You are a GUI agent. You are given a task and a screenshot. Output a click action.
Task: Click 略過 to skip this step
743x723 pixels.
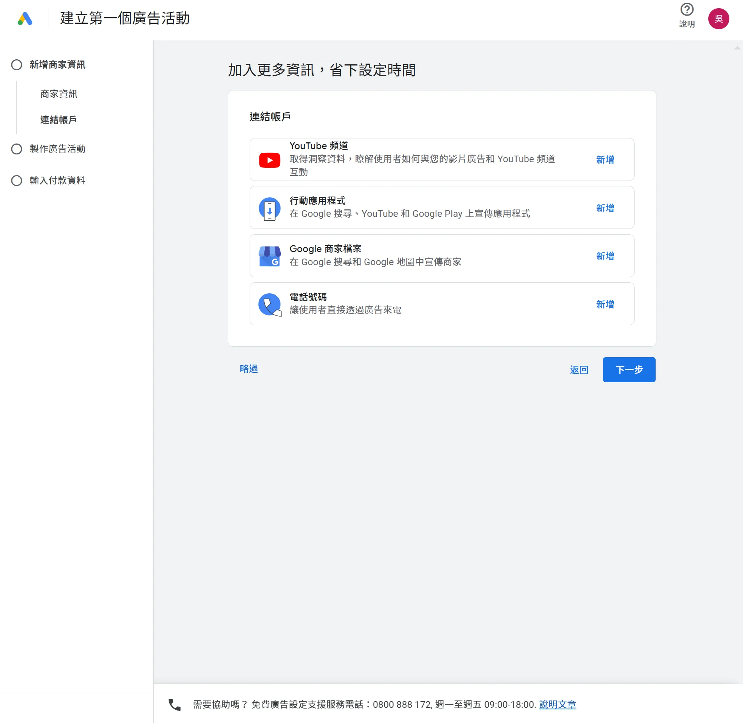248,369
